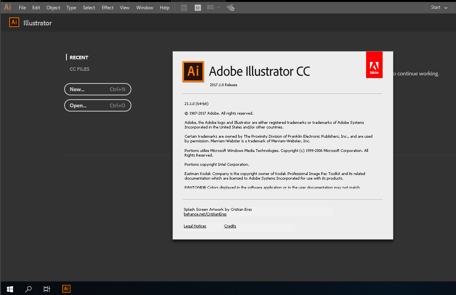Click the Adobe logo on the splash screen
Image resolution: width=456 pixels, height=295 pixels.
374,65
